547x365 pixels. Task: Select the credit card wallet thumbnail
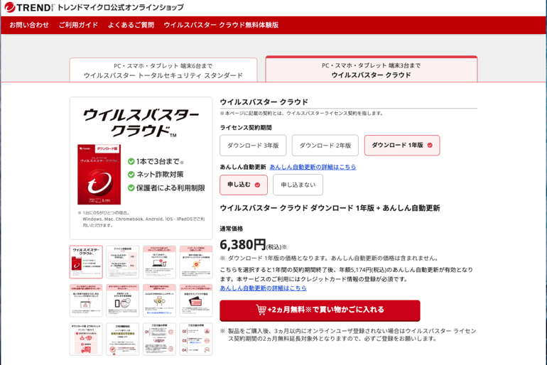196,300
